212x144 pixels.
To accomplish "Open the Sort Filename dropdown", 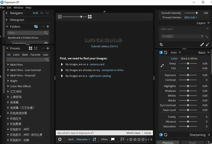I will [x=83, y=139].
